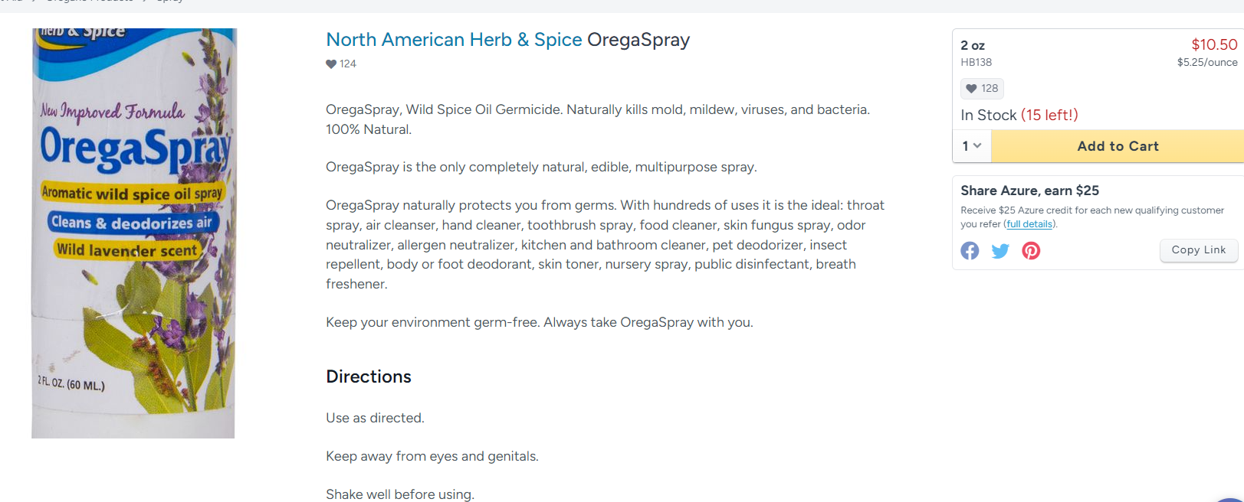Pin this product with Pinterest icon
The width and height of the screenshot is (1244, 502).
pos(1031,251)
